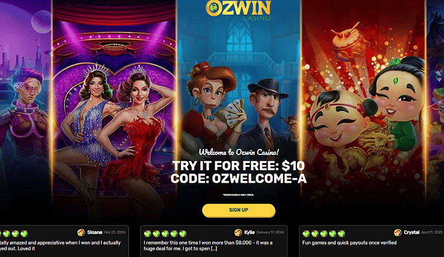Click Kylie's avatar icon

pyautogui.click(x=238, y=233)
